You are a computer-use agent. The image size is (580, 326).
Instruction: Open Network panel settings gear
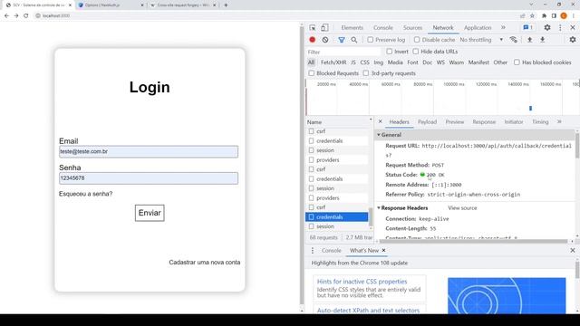click(573, 40)
